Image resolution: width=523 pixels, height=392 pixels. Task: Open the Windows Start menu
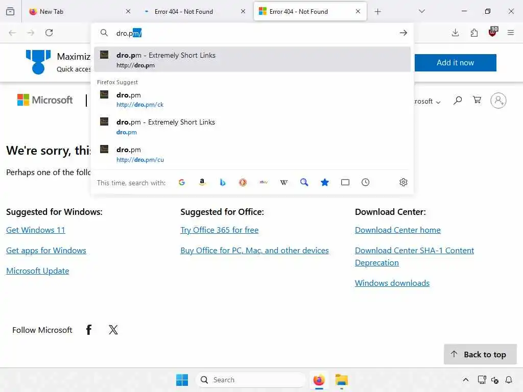click(182, 380)
